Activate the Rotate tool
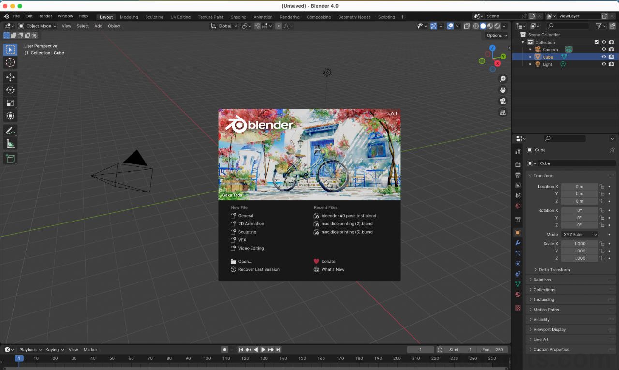Image resolution: width=619 pixels, height=370 pixels. (x=10, y=90)
